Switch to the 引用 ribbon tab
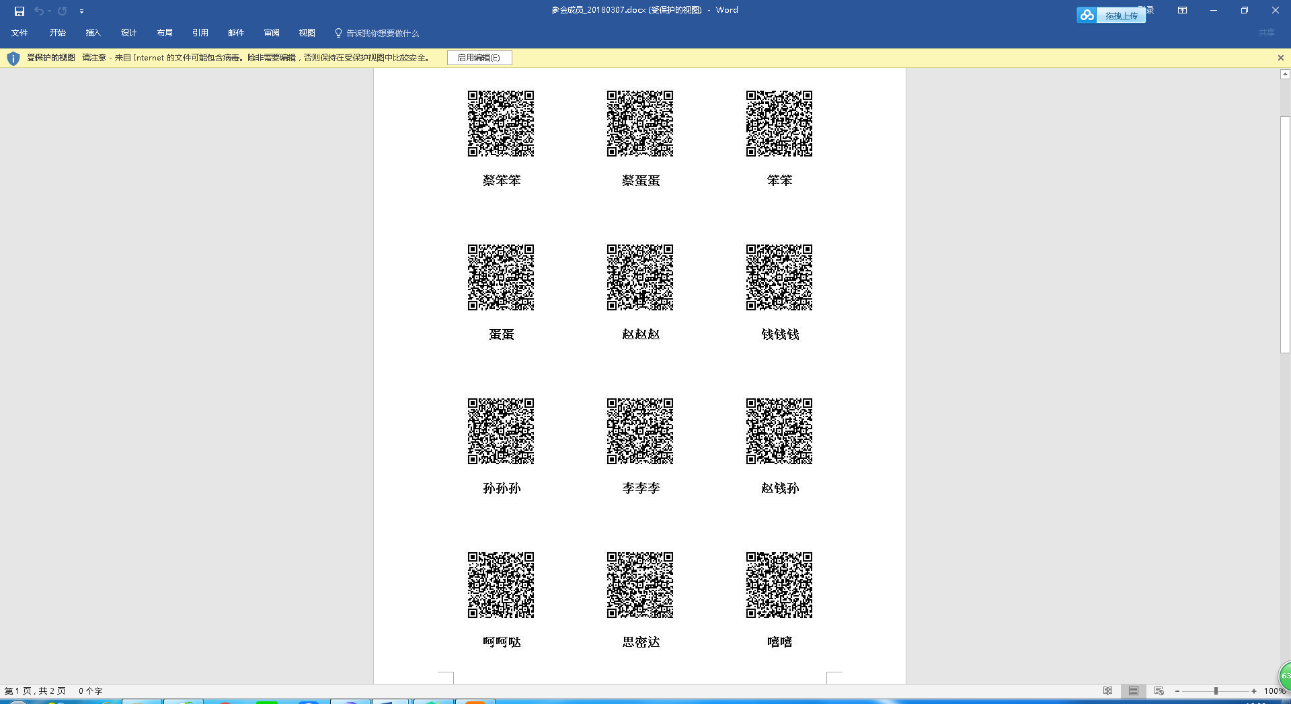 click(x=200, y=33)
